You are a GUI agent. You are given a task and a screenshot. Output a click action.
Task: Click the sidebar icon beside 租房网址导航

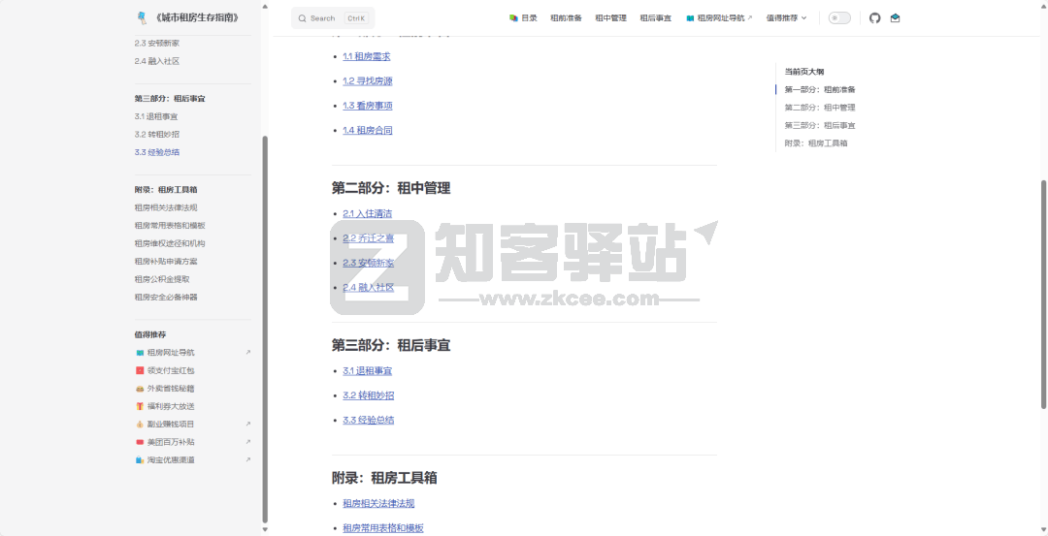click(x=140, y=353)
